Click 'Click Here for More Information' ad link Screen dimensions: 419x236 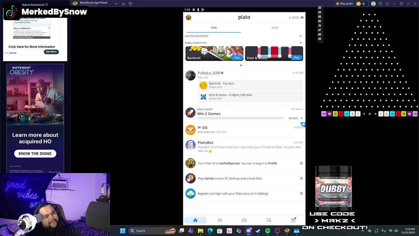32,47
